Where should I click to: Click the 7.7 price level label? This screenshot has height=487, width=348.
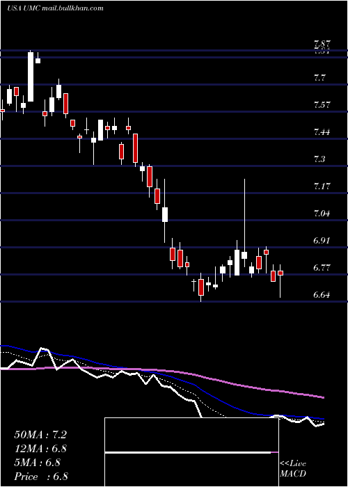click(x=319, y=78)
